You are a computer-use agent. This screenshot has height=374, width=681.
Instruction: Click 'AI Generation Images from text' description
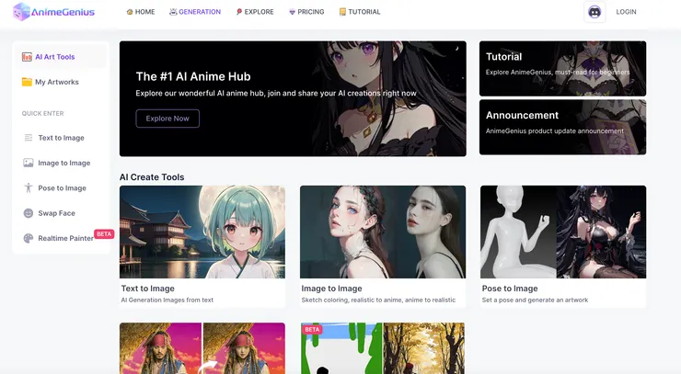[x=167, y=300]
